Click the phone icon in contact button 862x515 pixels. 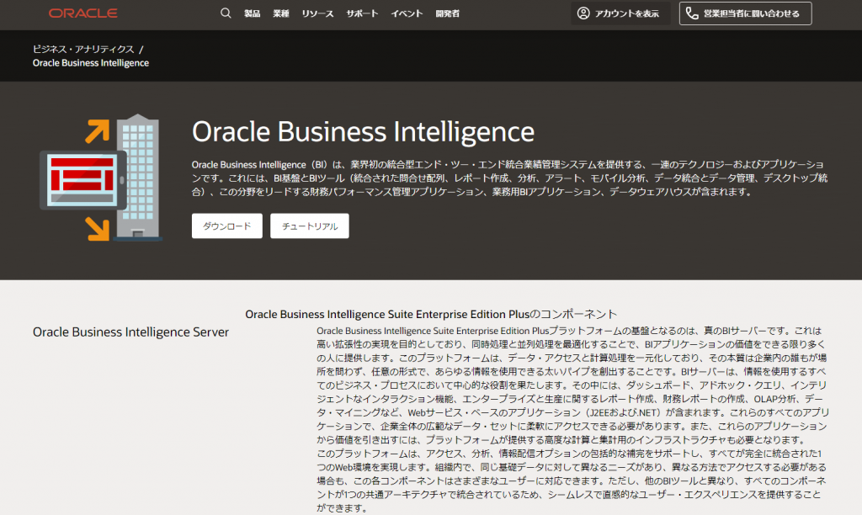(692, 13)
